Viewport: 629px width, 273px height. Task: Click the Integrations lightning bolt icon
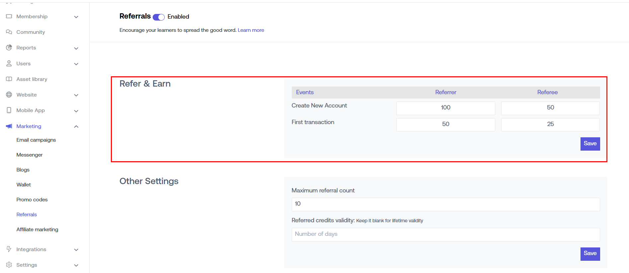(9, 249)
